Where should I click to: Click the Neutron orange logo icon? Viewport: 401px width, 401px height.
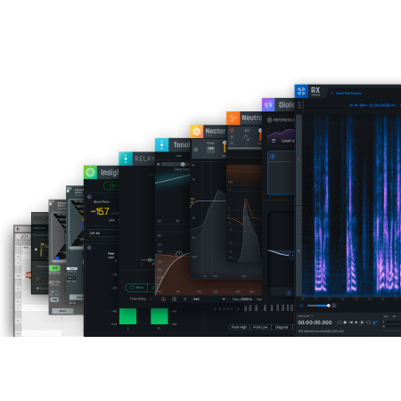[x=233, y=118]
